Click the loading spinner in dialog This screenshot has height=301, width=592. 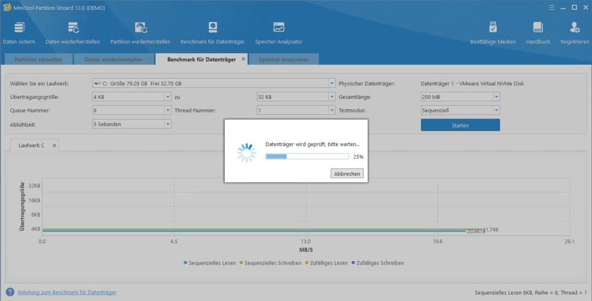(246, 153)
